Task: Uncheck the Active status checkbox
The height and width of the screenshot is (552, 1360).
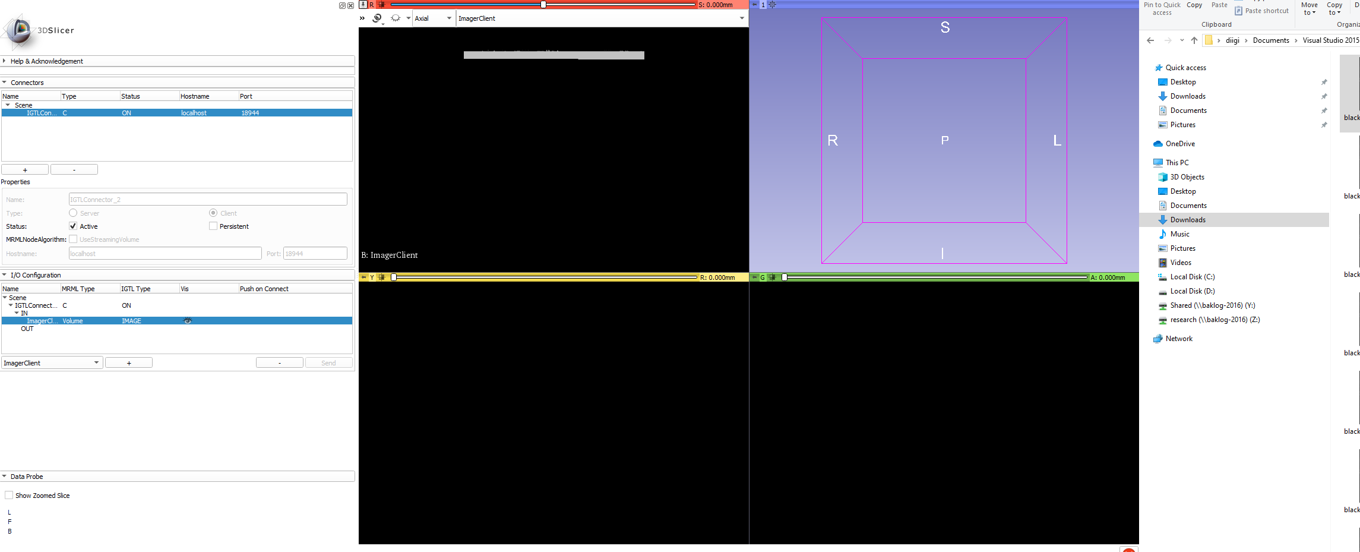Action: point(74,226)
